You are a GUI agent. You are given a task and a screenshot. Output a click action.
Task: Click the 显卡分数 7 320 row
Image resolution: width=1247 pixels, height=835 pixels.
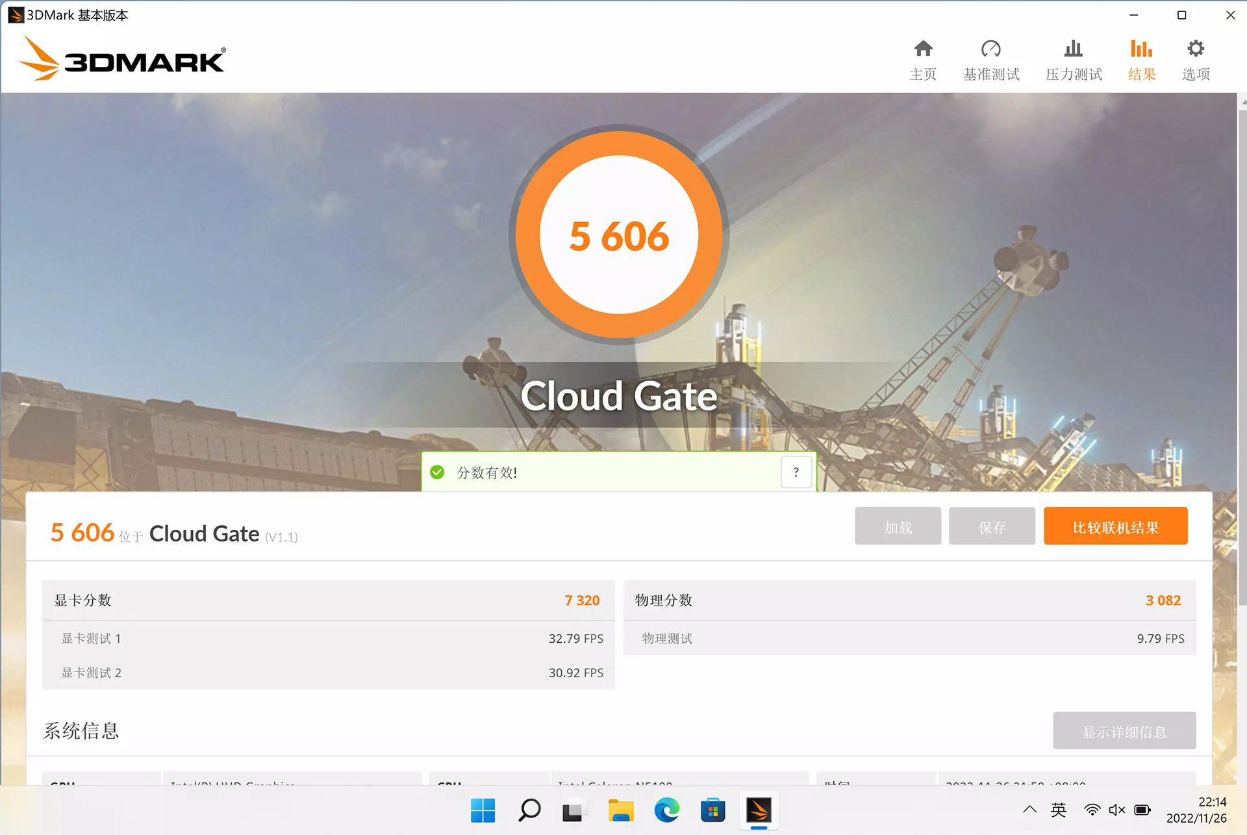[x=328, y=600]
